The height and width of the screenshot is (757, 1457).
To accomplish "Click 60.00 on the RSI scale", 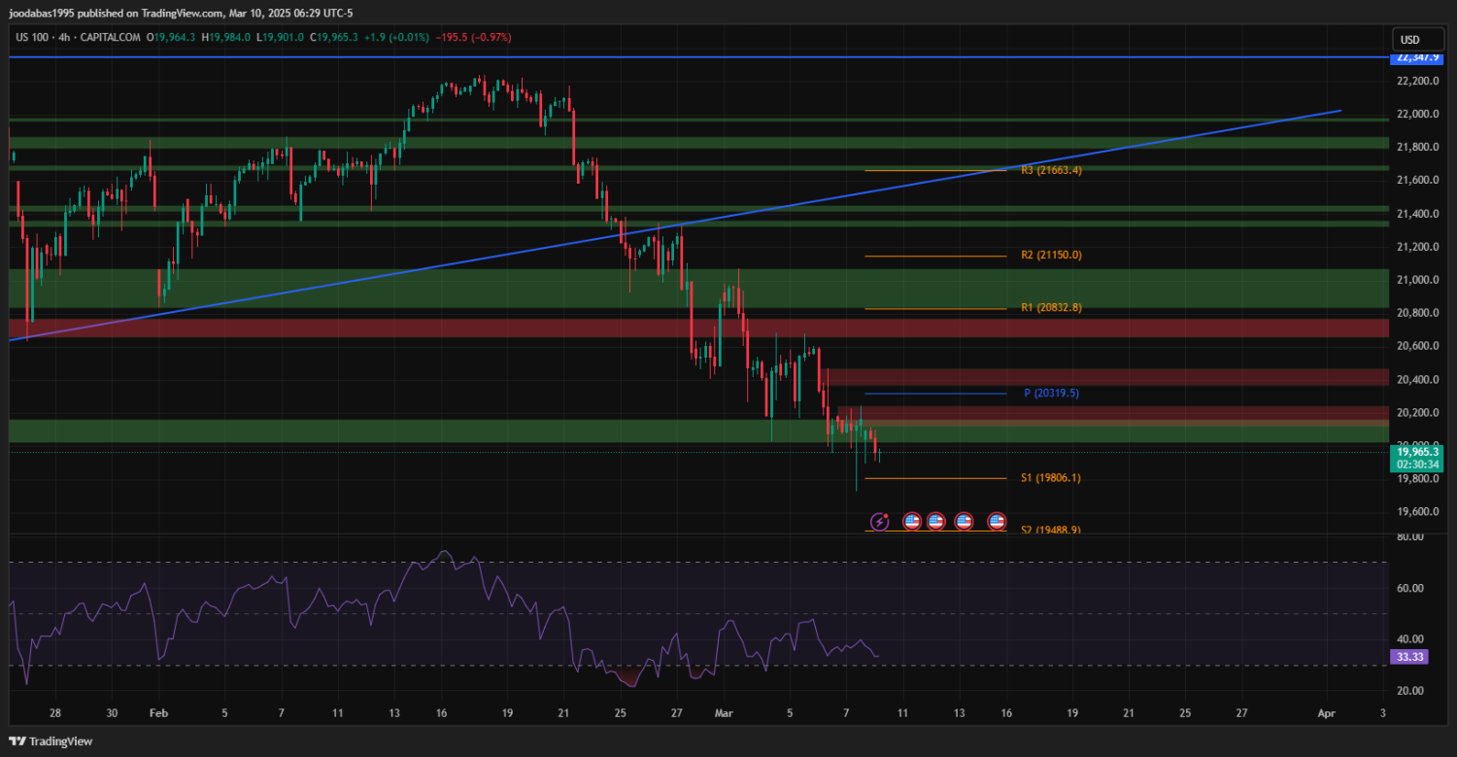I will pos(1411,588).
